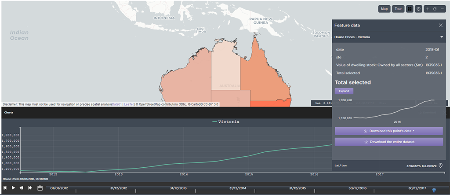Download the entire dataset

pos(388,142)
